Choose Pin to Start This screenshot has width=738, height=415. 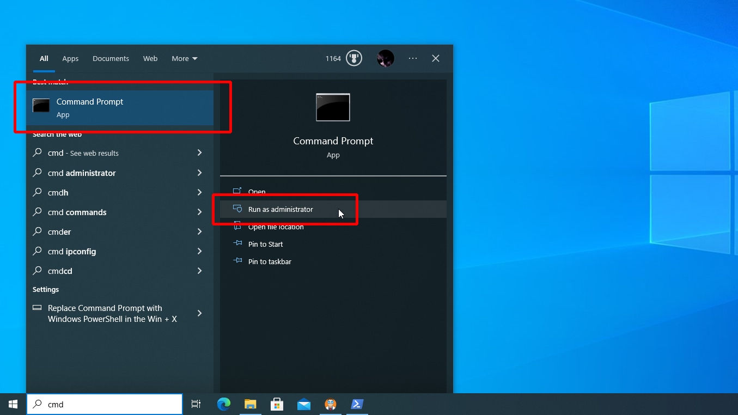(x=333, y=244)
